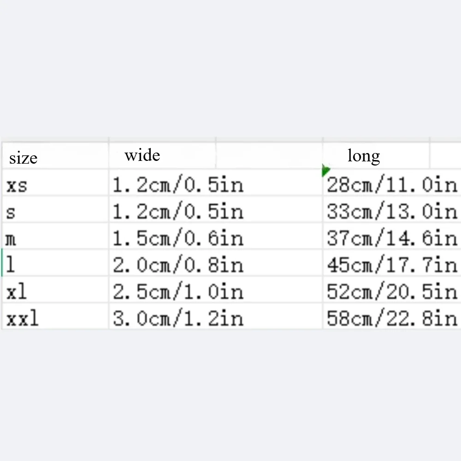Click the 'xxl' size cell
The width and height of the screenshot is (461, 461).
click(22, 318)
